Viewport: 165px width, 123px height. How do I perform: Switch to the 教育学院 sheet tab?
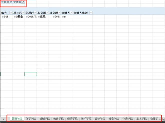tap(58, 119)
